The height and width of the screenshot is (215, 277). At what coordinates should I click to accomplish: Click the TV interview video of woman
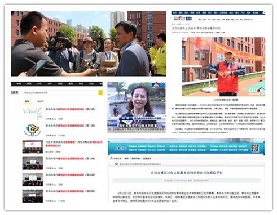137,107
